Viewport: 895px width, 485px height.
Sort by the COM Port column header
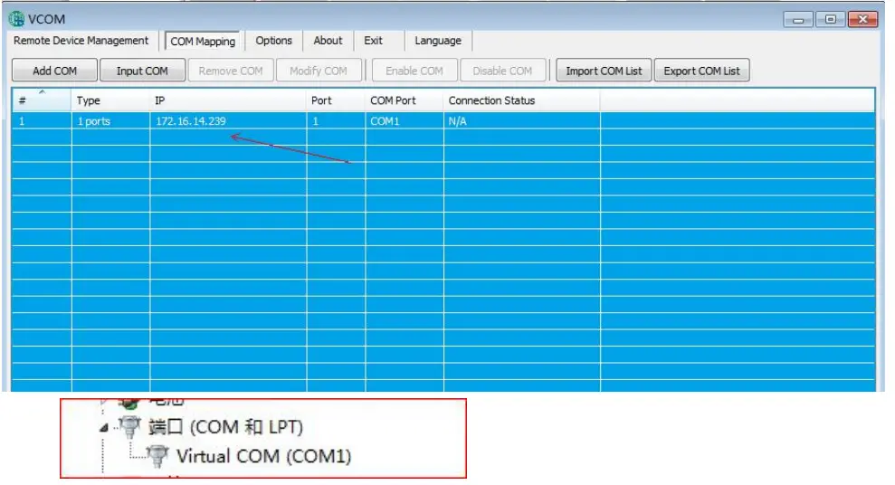(x=405, y=100)
